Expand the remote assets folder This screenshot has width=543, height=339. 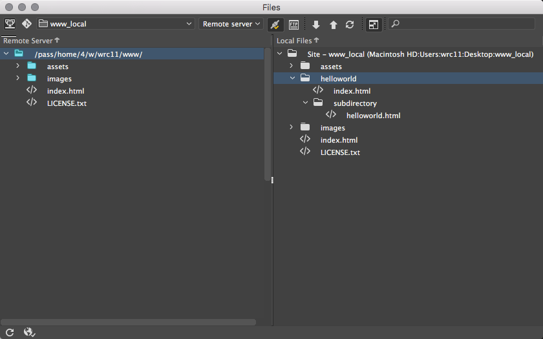point(18,67)
